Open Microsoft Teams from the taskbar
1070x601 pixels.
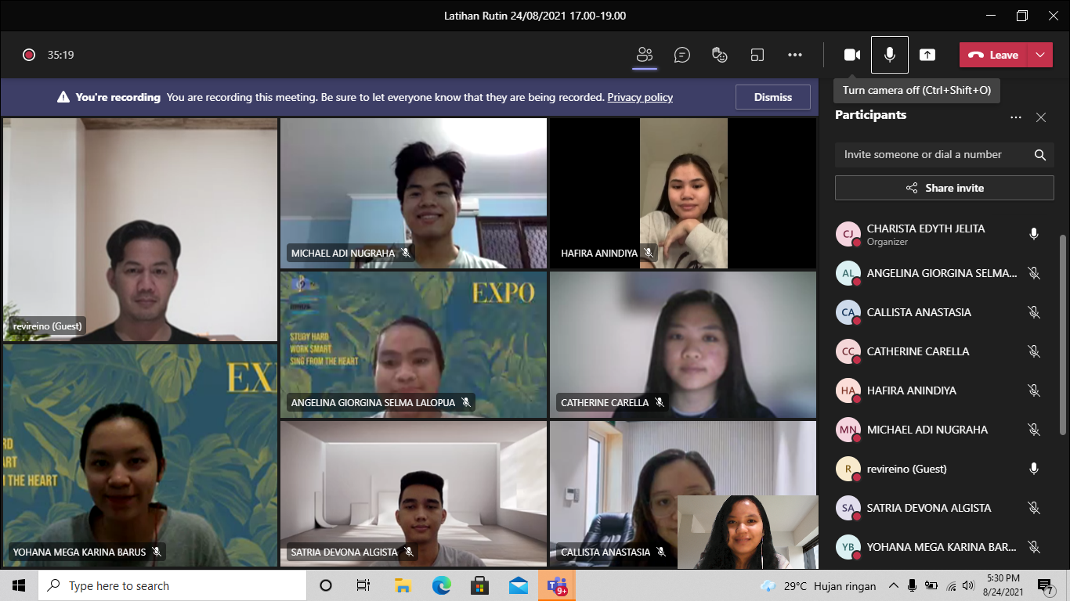[557, 585]
